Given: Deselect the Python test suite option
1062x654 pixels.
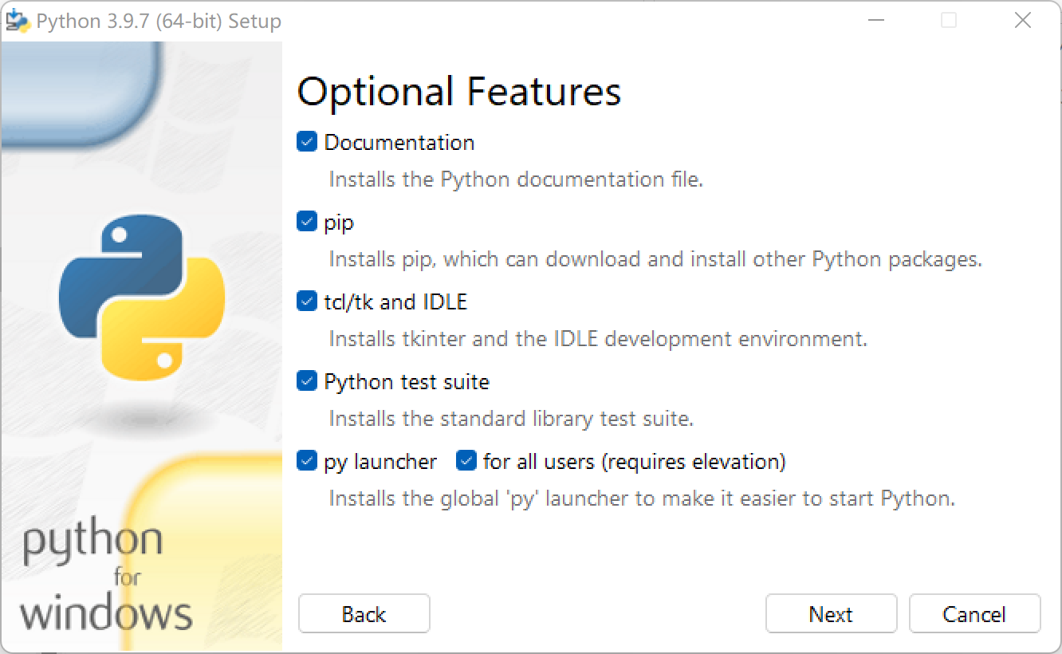Looking at the screenshot, I should (306, 380).
